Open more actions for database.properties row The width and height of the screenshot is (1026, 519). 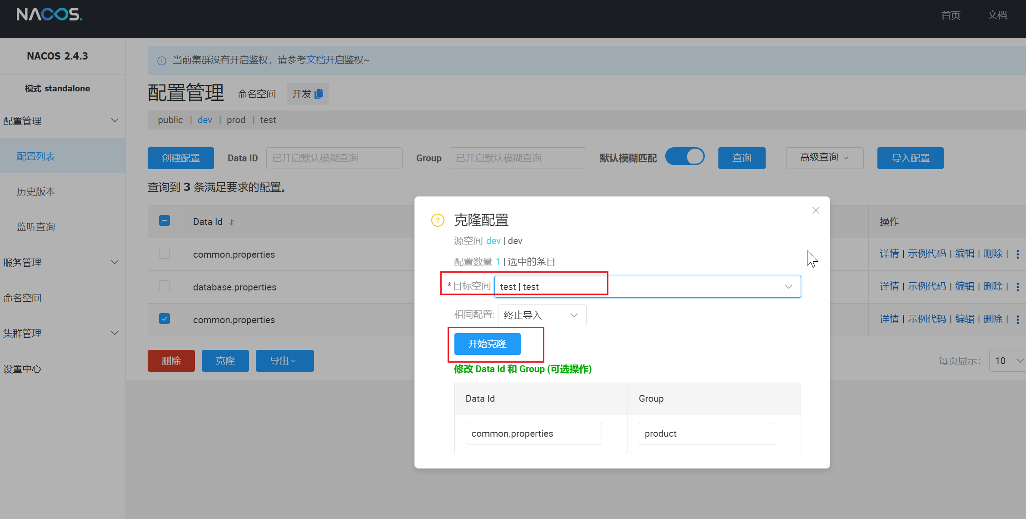click(x=1017, y=287)
